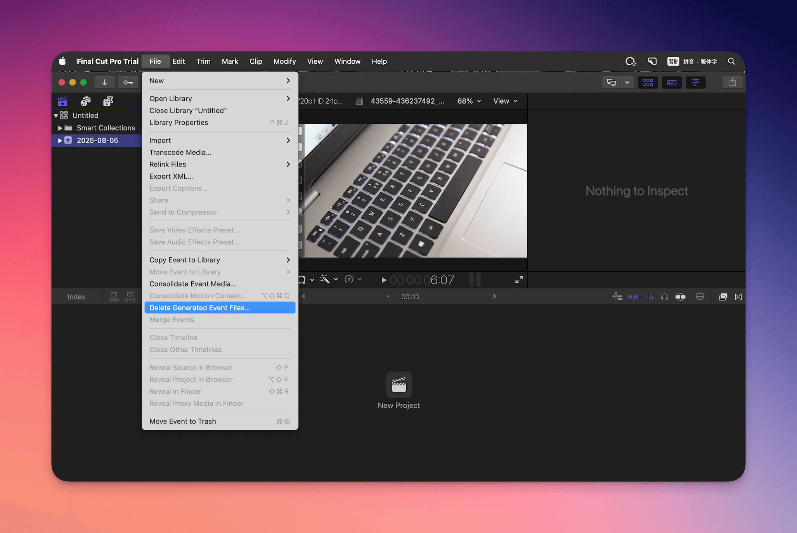
Task: Open the workspace layout chevron dropdown
Action: 627,82
